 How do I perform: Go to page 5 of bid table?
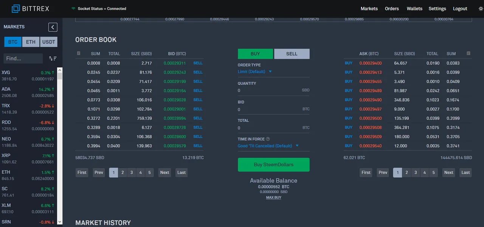[149, 173]
